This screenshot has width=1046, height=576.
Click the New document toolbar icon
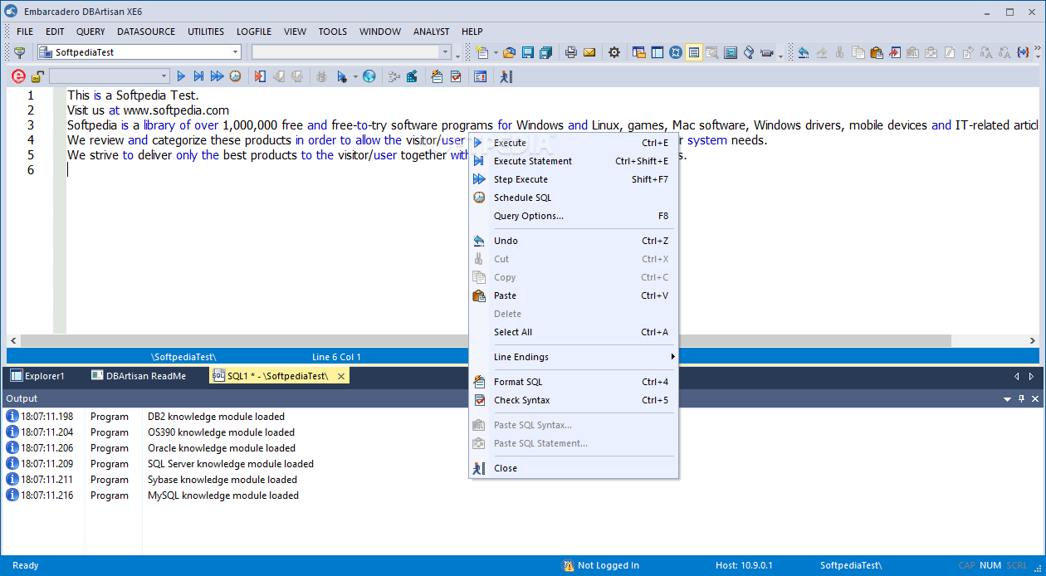point(482,52)
